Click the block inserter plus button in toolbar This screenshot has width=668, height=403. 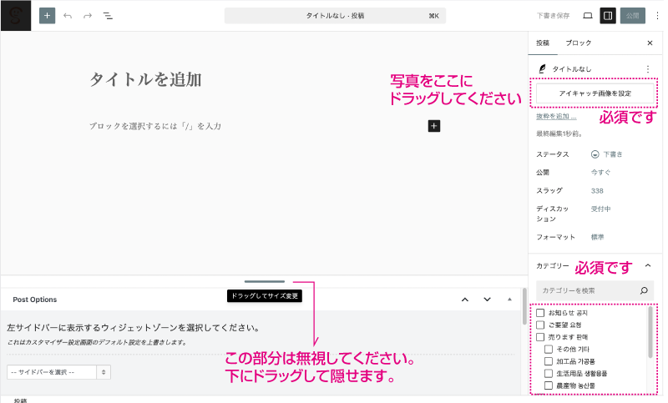(47, 16)
